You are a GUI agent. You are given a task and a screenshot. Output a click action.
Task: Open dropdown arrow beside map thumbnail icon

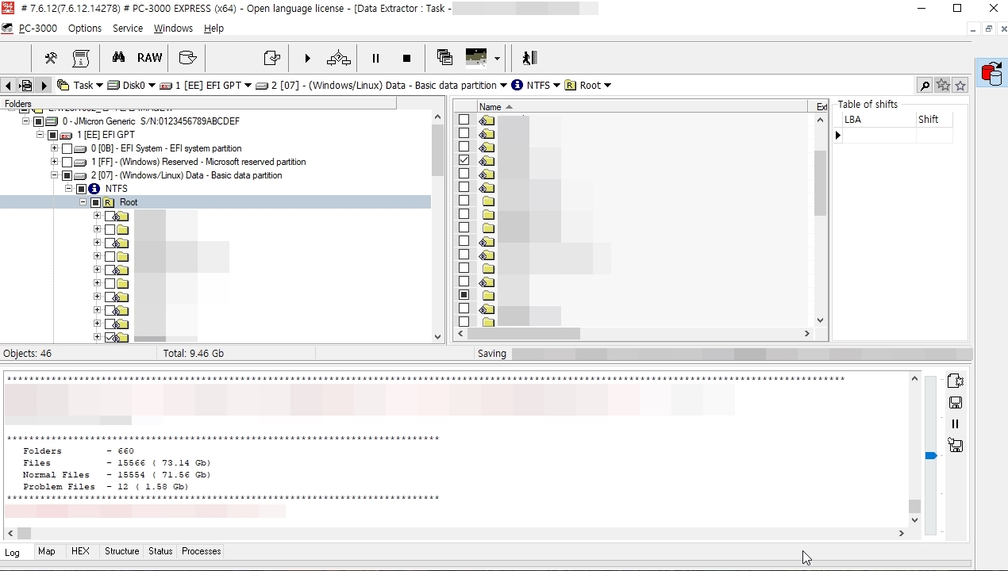click(x=497, y=59)
